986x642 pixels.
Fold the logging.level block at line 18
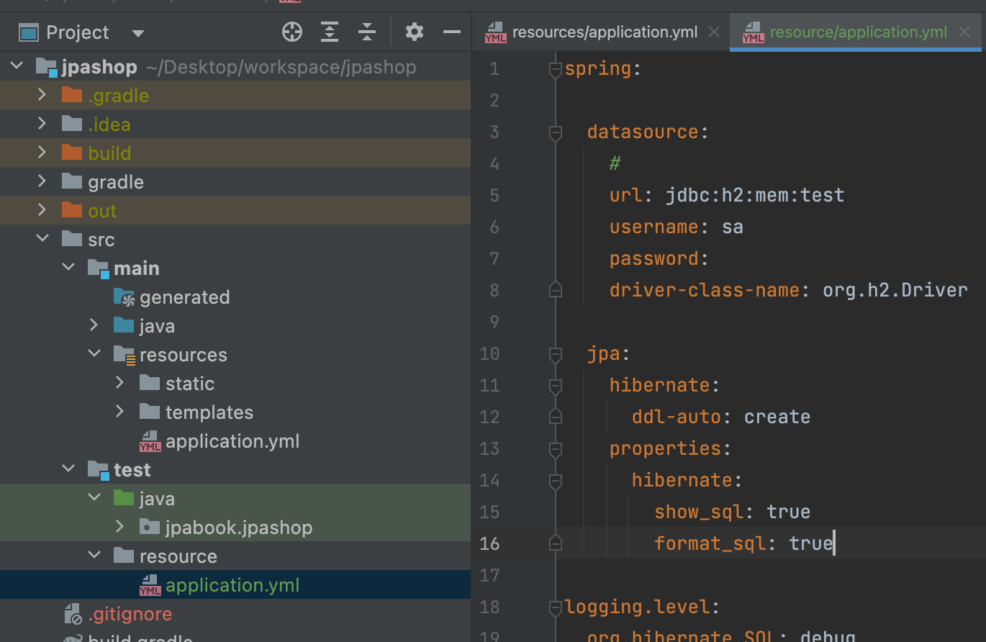555,607
